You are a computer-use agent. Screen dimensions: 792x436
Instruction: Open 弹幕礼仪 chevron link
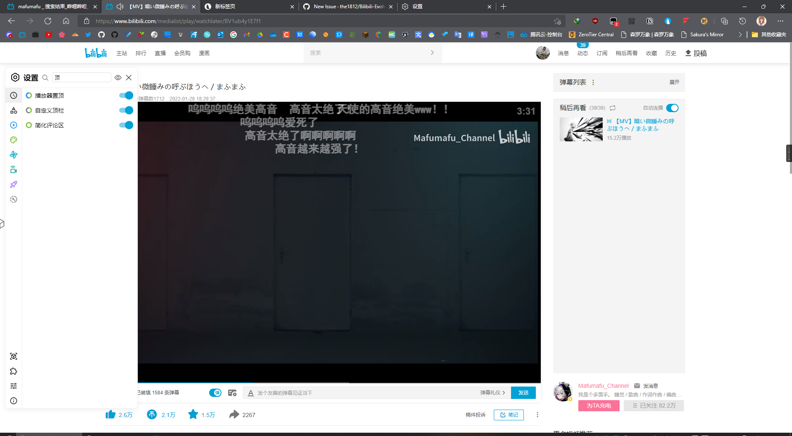(x=493, y=393)
